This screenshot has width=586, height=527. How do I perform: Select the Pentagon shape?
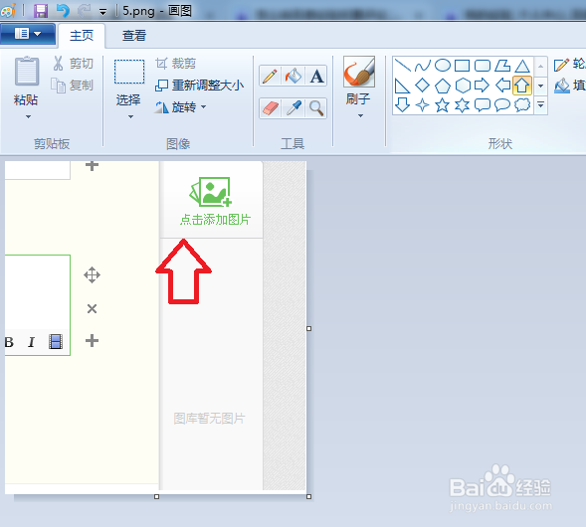pyautogui.click(x=443, y=86)
